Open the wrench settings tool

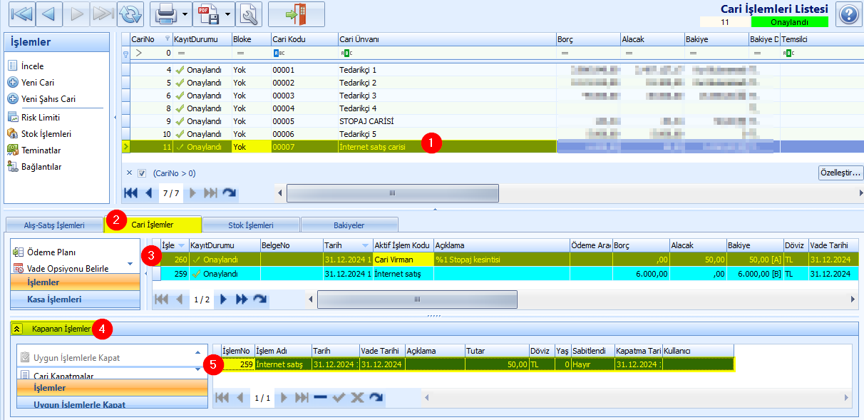[x=249, y=14]
